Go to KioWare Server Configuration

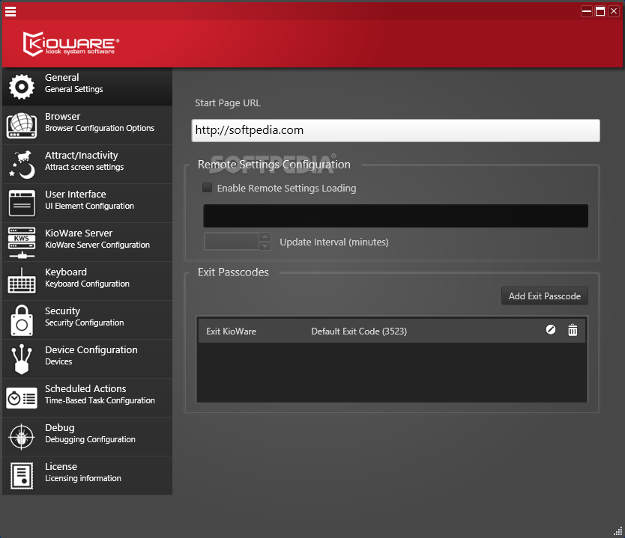[87, 242]
